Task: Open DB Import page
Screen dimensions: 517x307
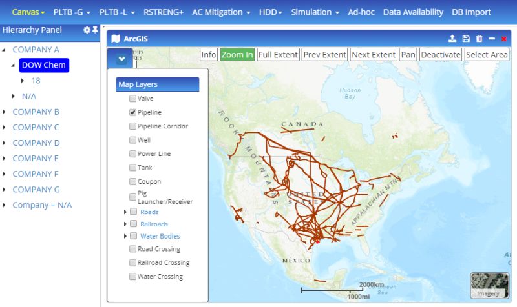Action: coord(471,12)
